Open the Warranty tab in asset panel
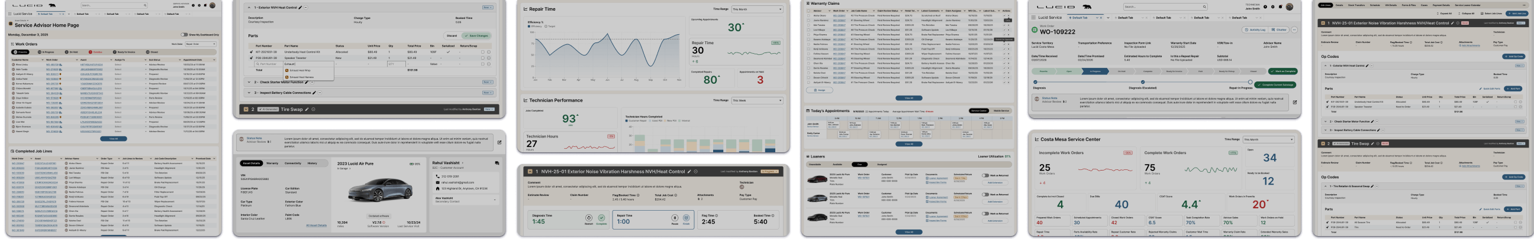This screenshot has width=1534, height=239. [272, 163]
